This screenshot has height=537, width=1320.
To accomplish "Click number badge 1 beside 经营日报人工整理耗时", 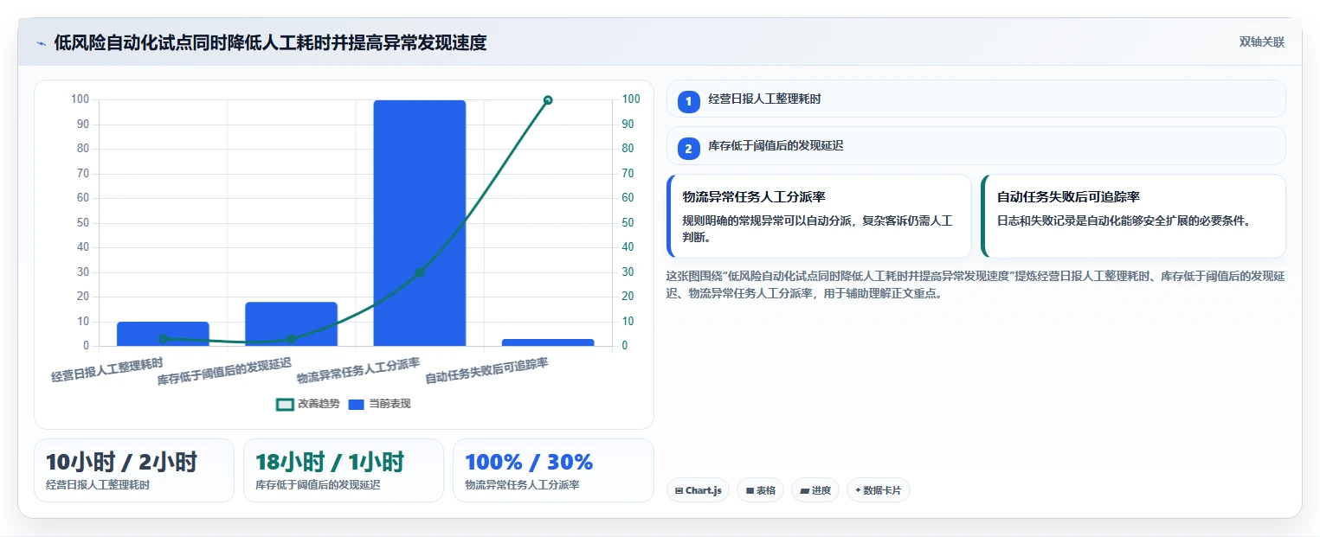I will pos(688,102).
